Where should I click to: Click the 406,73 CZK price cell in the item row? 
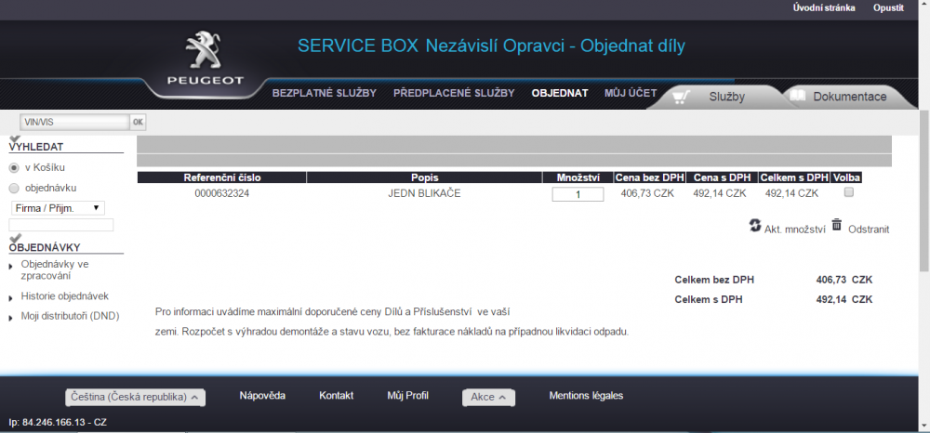(647, 193)
